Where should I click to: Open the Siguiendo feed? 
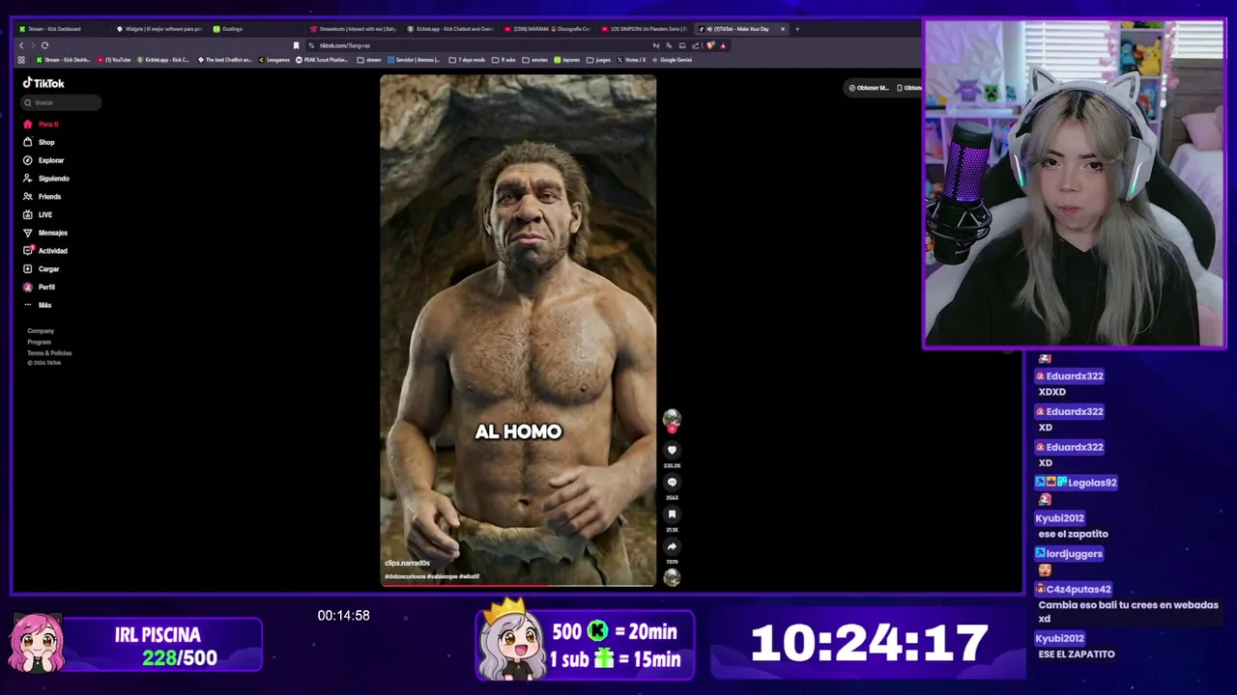[46, 179]
